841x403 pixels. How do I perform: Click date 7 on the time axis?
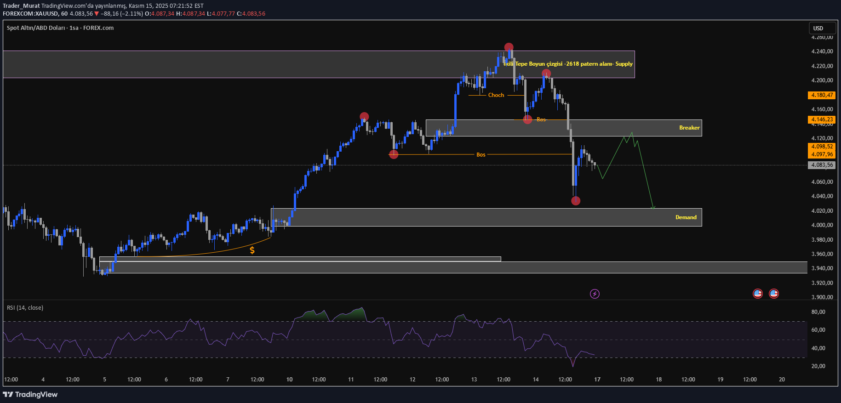coord(228,380)
